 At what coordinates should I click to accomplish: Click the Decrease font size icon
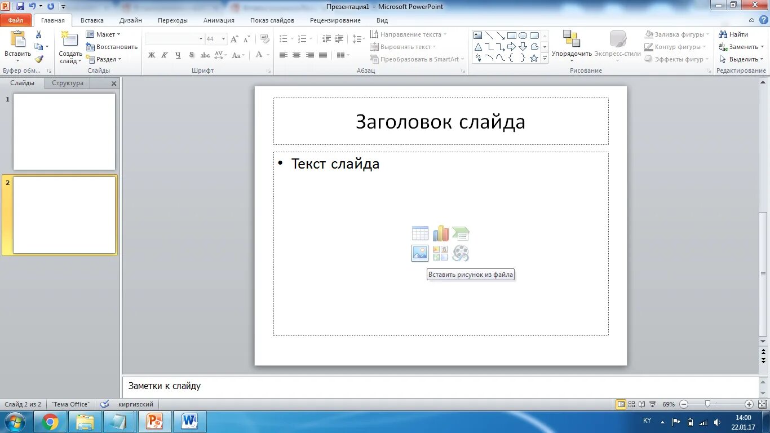(x=247, y=39)
